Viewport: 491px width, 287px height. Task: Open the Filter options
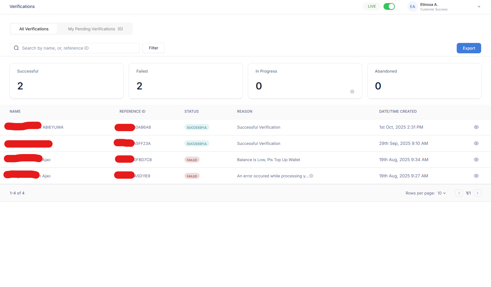[153, 48]
